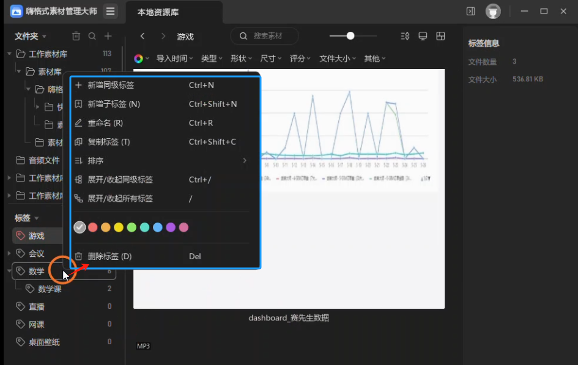Viewport: 578px width, 365px height.
Task: Open the 形状 filter dropdown
Action: tap(241, 59)
